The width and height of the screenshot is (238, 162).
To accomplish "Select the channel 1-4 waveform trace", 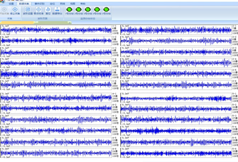I will [x=56, y=63].
